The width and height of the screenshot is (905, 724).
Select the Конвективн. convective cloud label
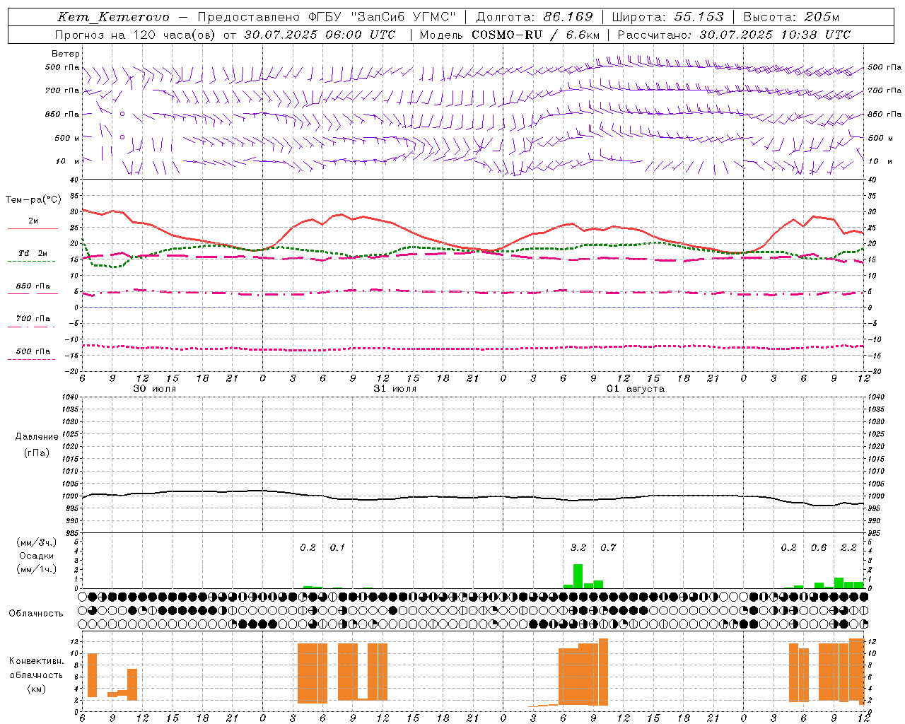[x=36, y=661]
